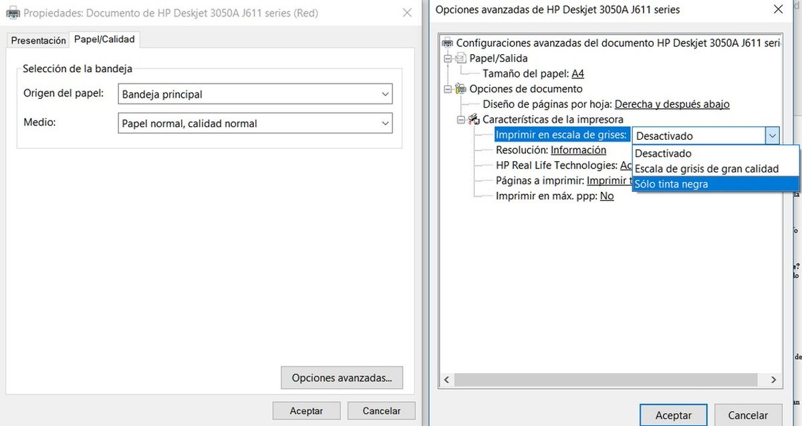Open the Origen del papel dropdown
Image resolution: width=802 pixels, height=426 pixels.
click(x=386, y=94)
